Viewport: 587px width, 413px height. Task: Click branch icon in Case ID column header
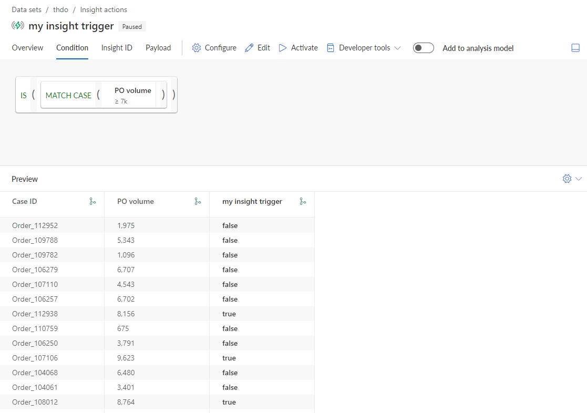(x=92, y=201)
